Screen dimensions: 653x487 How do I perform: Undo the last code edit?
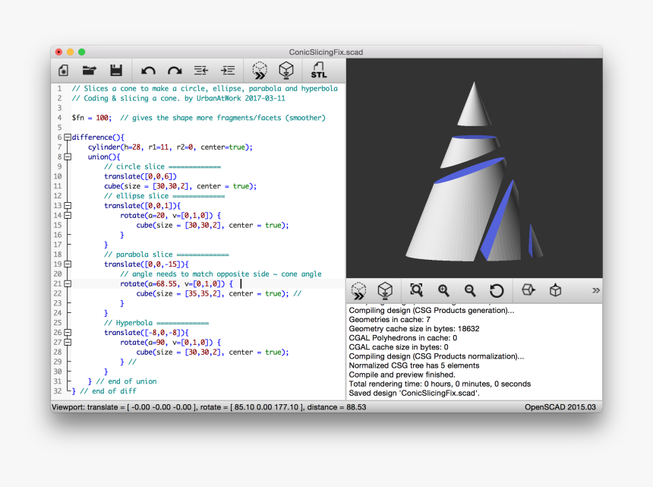[149, 70]
